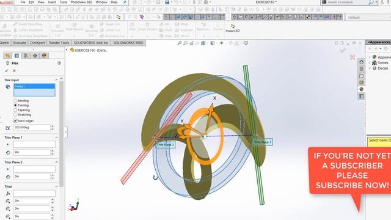Viewport: 391px width, 220px height.
Task: Open the FeatureManager design tree tab
Action: [x=7, y=56]
